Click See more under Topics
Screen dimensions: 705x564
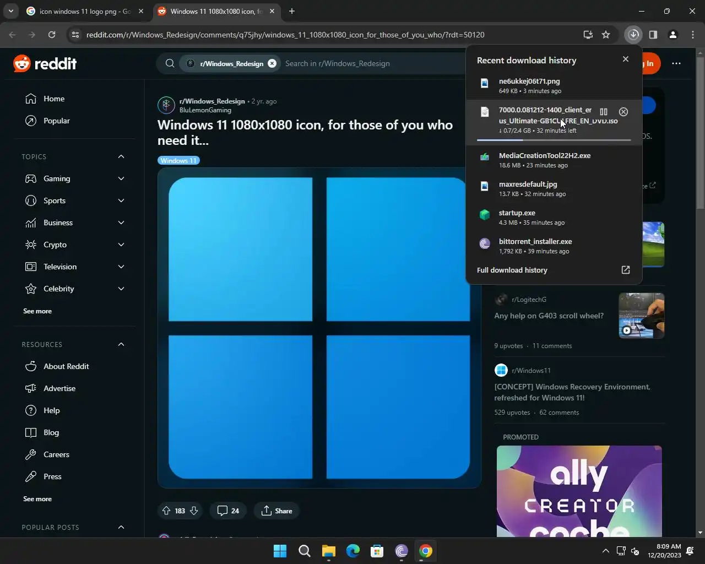(37, 311)
